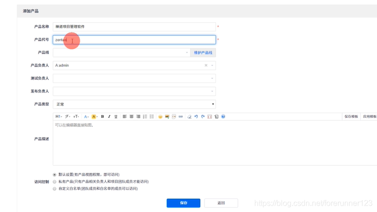Expand the 产品负责人 dropdown arrow
This screenshot has height=212, width=377.
point(212,65)
